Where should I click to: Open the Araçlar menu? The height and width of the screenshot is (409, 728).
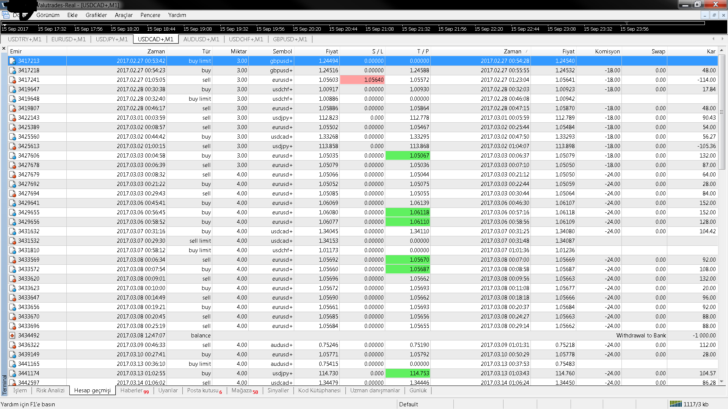tap(124, 15)
